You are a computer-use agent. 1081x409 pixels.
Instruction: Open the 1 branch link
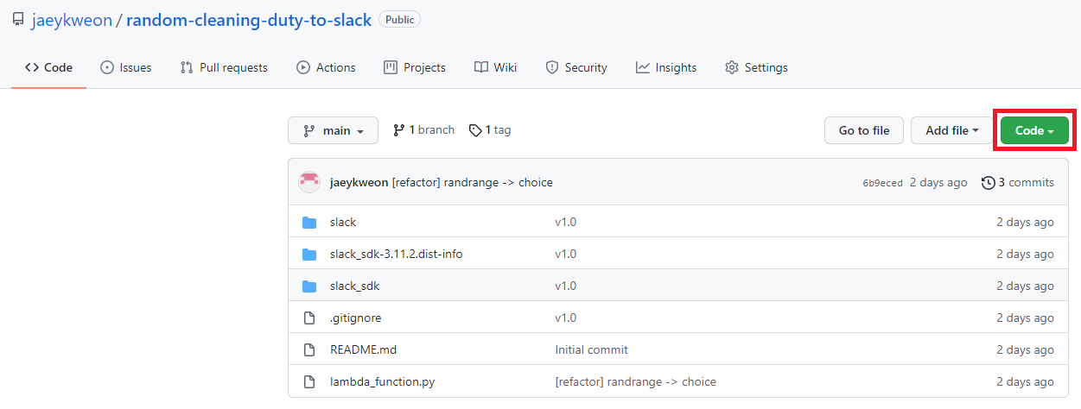[x=423, y=130]
